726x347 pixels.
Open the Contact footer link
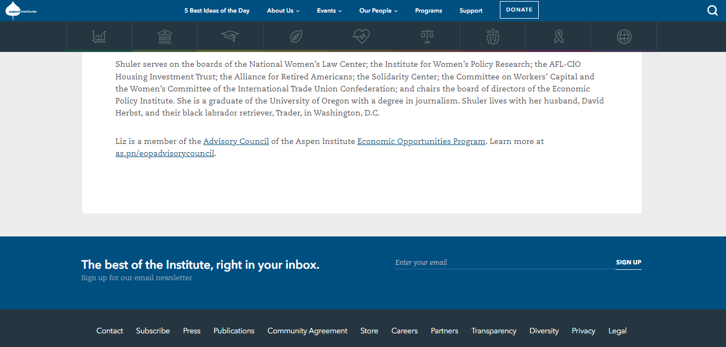(110, 331)
